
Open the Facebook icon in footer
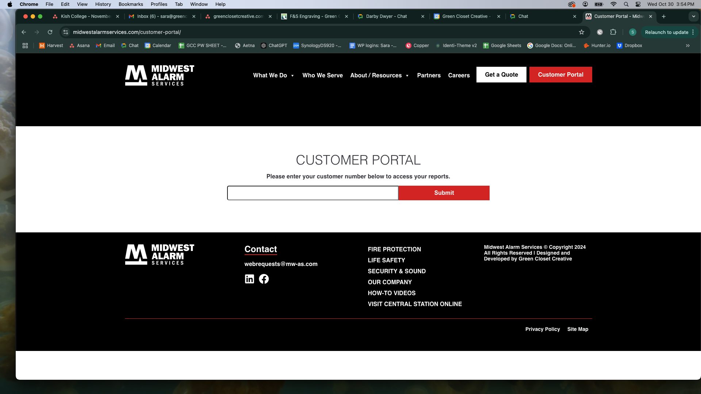[x=264, y=279]
